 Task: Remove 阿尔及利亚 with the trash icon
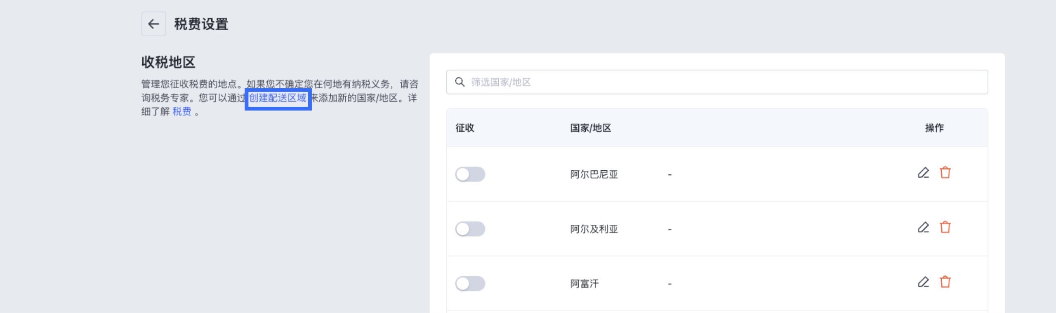pos(945,228)
